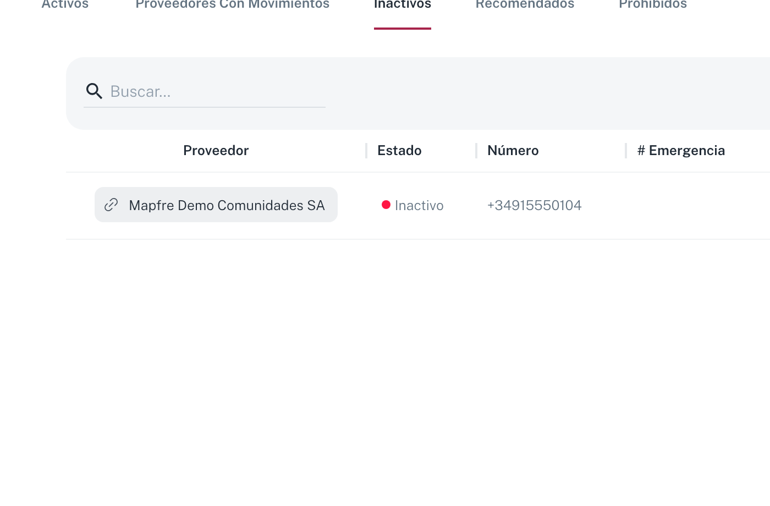Sort by the # Emergencia column header
Viewport: 770px width, 506px height.
click(681, 150)
